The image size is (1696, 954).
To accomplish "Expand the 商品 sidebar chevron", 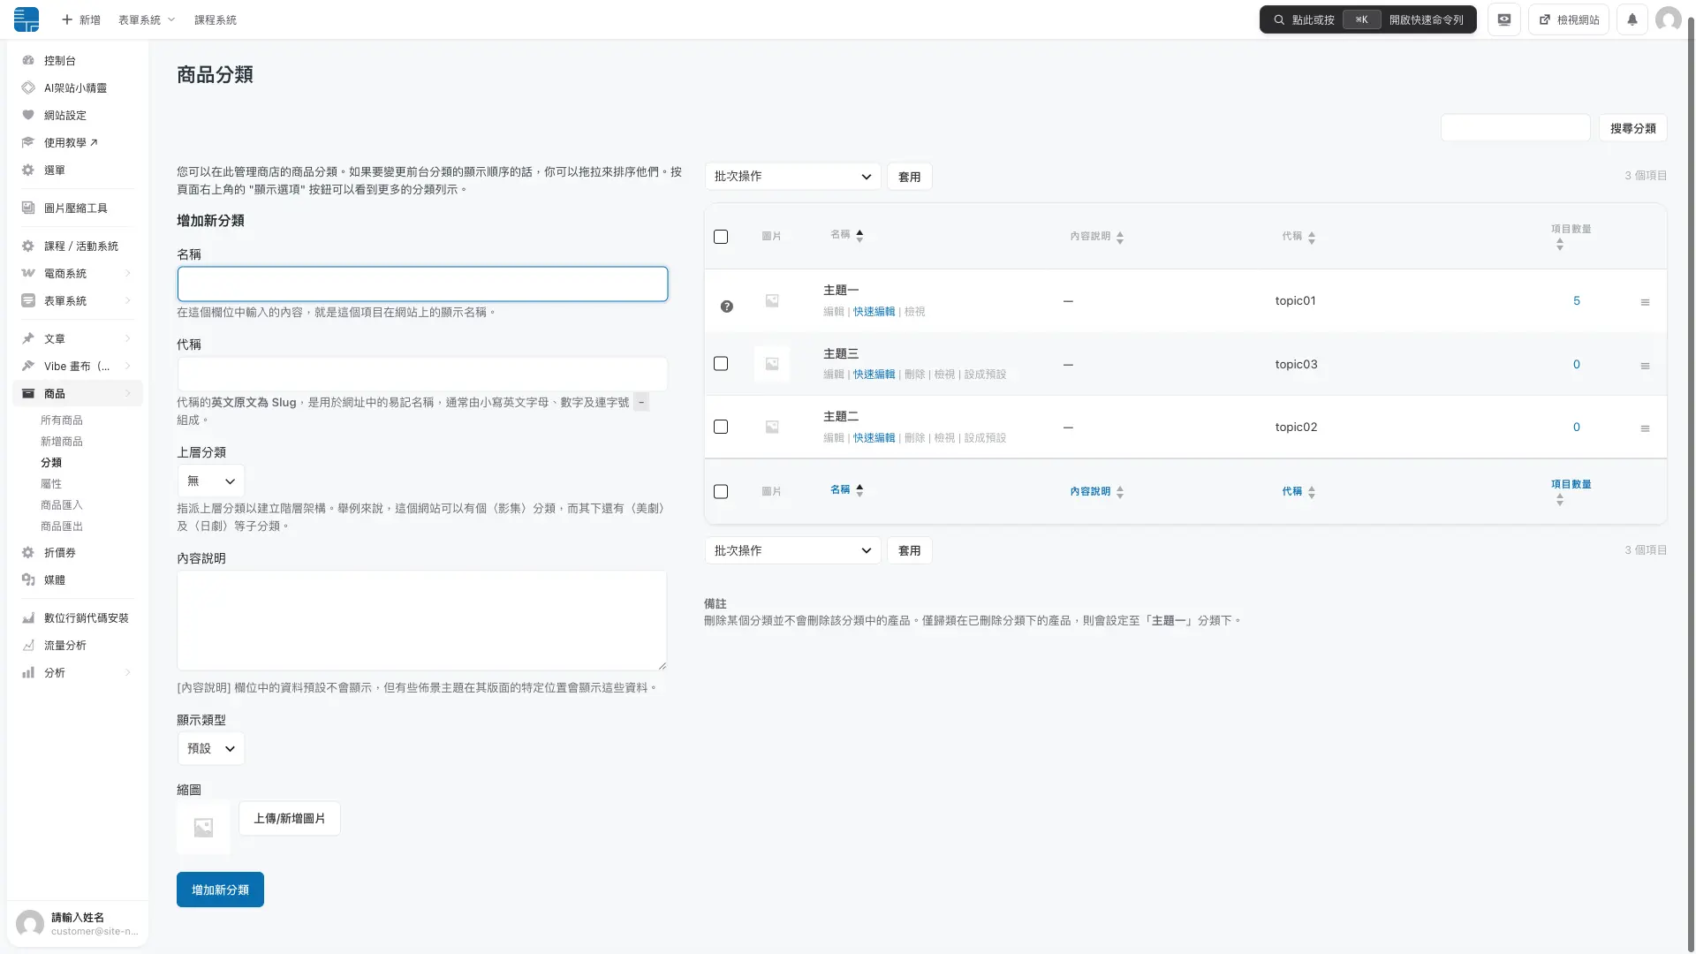I will (128, 394).
